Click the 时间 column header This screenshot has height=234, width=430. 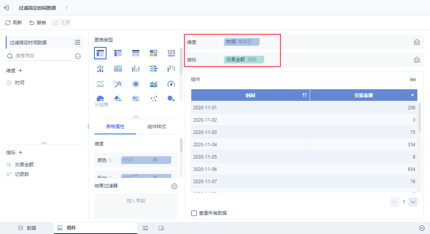tap(250, 95)
